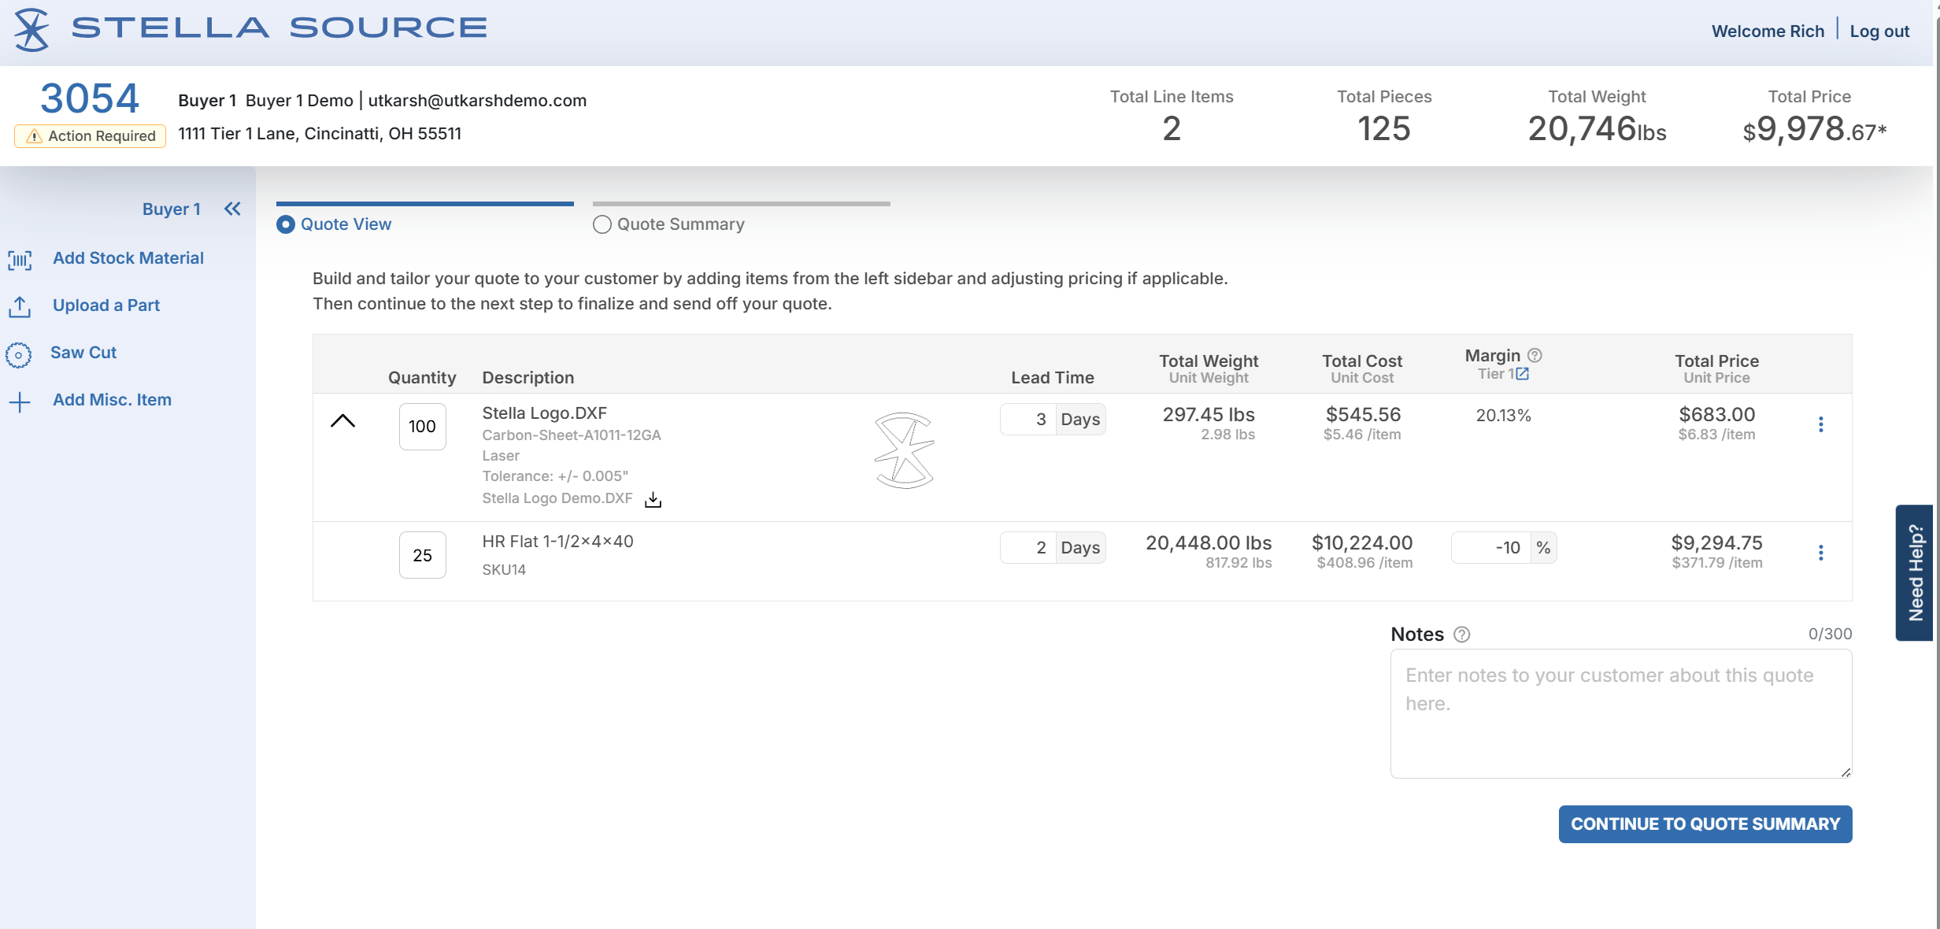Collapse the Buyer 1 sidebar
The width and height of the screenshot is (1940, 929).
[x=232, y=209]
